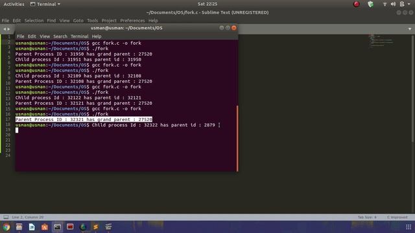
Task: Open Sublime Text View menu
Action: pos(64,21)
